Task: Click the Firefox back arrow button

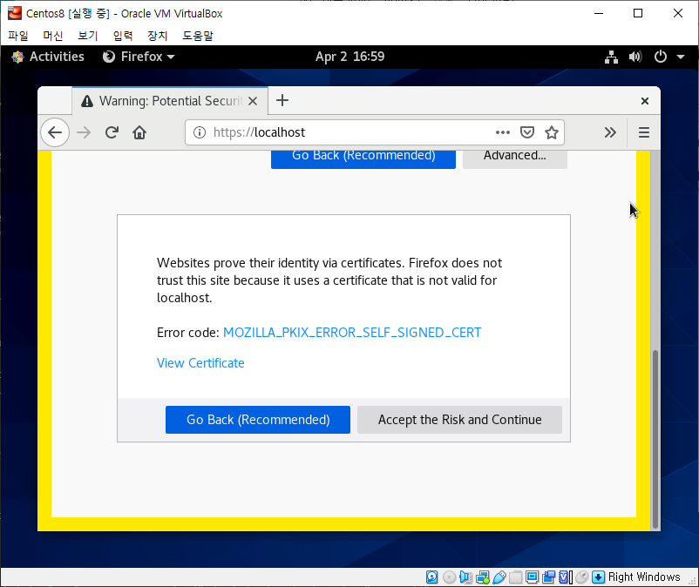Action: [55, 132]
